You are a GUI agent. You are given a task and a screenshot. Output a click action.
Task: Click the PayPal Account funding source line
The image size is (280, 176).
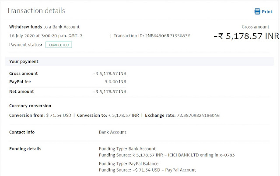(147, 170)
